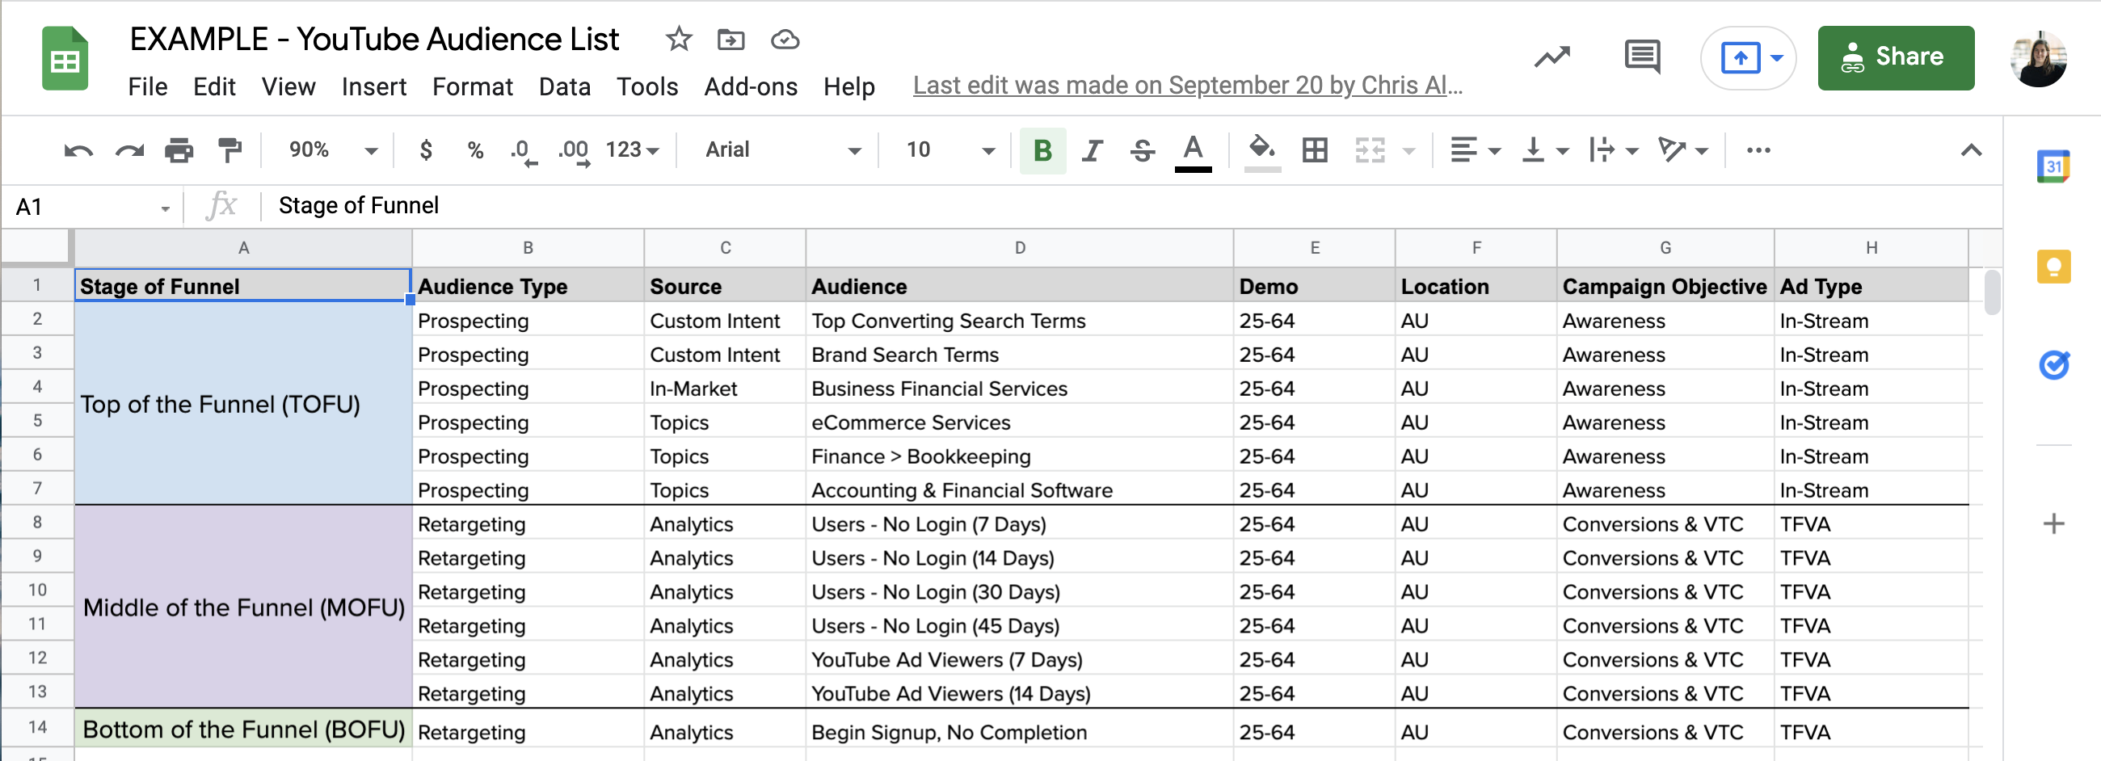Star the spreadsheet
2101x761 pixels.
pos(679,39)
